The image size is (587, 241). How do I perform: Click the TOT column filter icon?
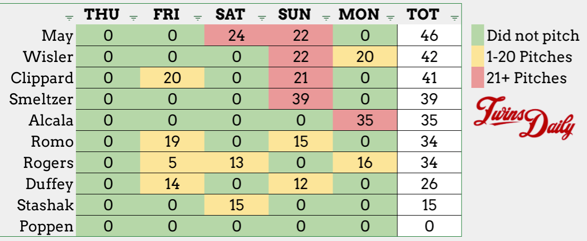(x=454, y=17)
